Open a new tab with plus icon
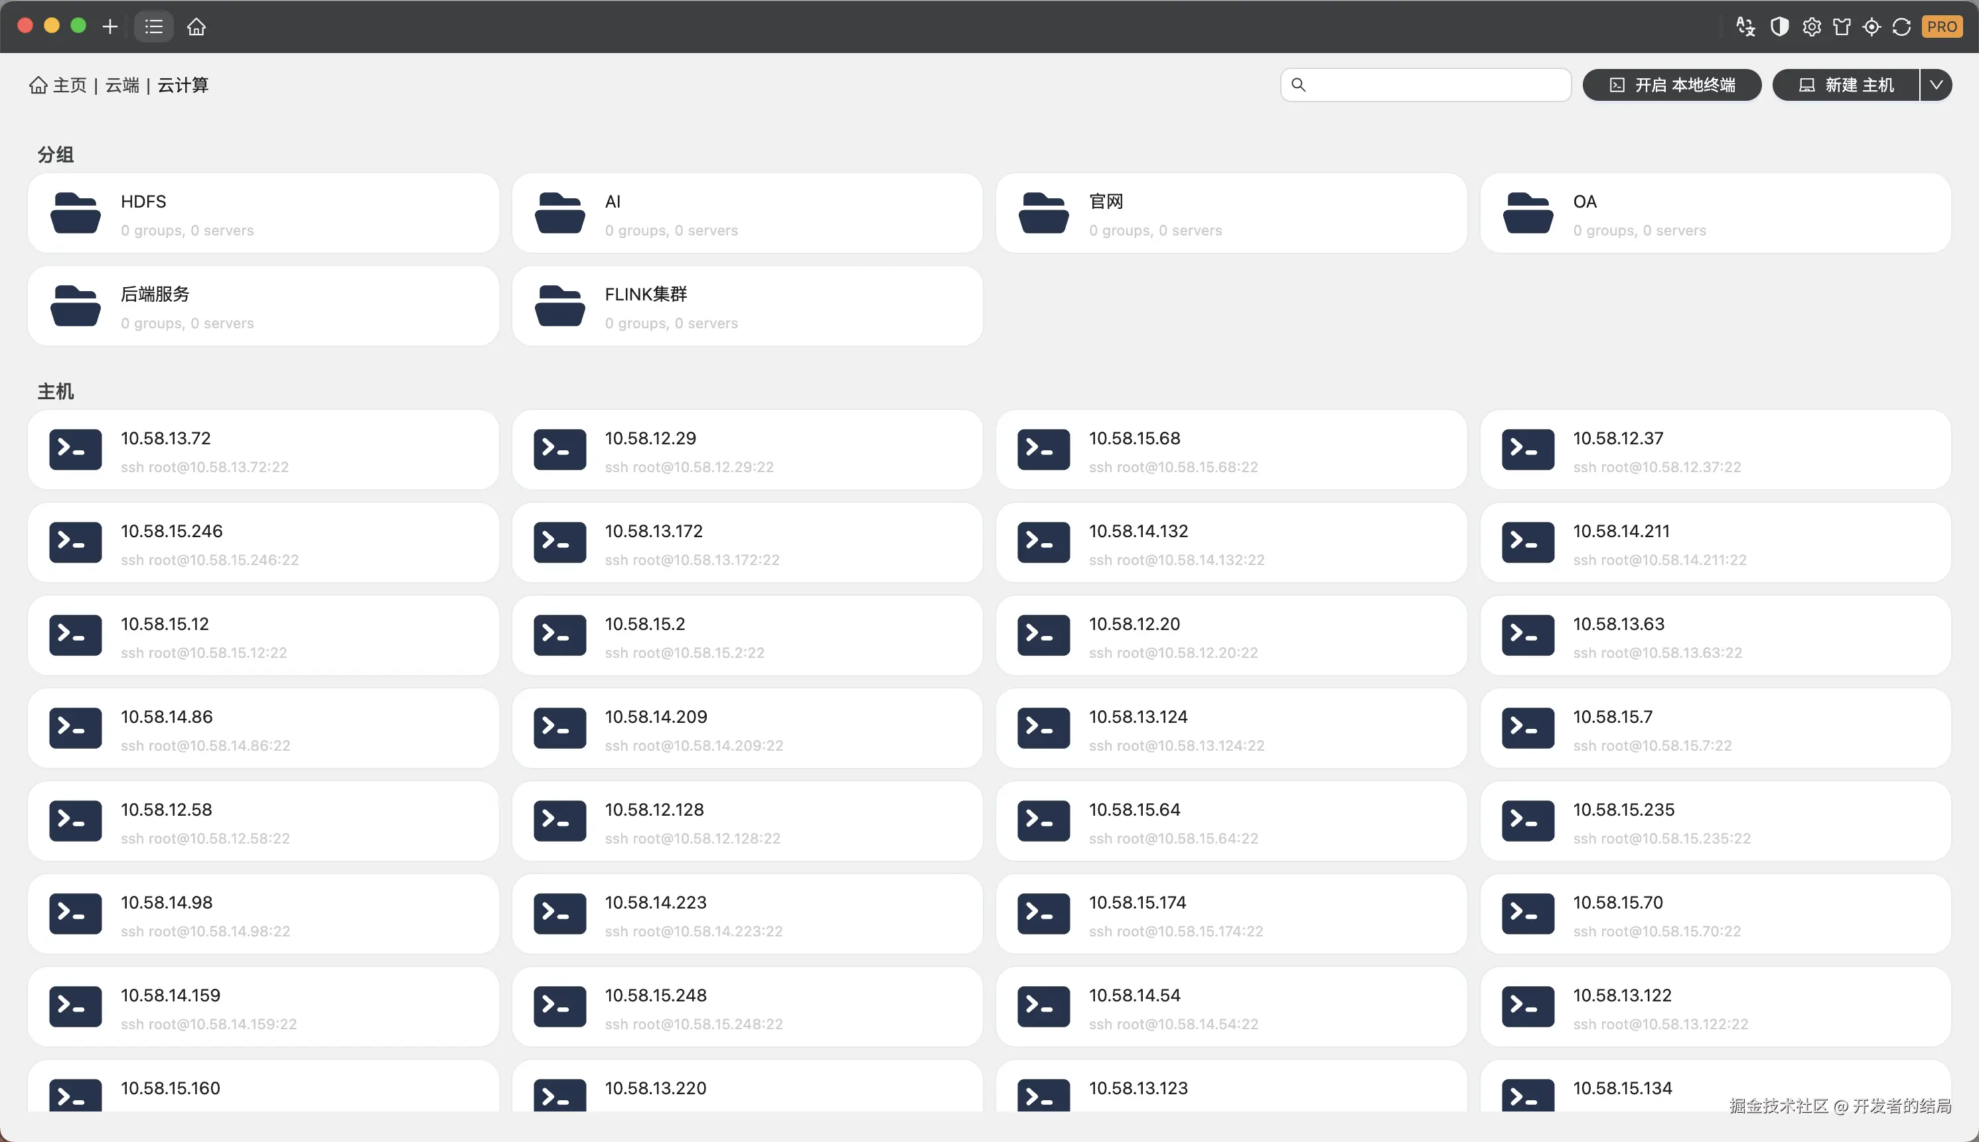This screenshot has width=1979, height=1142. click(110, 27)
